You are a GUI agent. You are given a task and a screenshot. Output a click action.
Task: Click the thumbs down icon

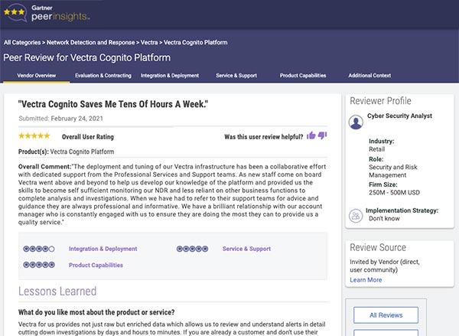tap(322, 135)
